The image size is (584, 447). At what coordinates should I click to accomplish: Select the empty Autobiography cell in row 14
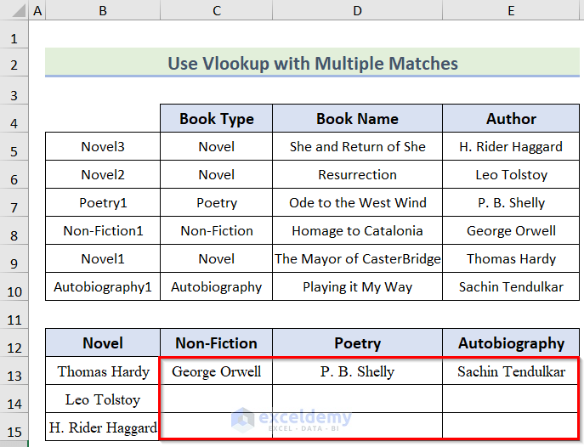pyautogui.click(x=511, y=399)
